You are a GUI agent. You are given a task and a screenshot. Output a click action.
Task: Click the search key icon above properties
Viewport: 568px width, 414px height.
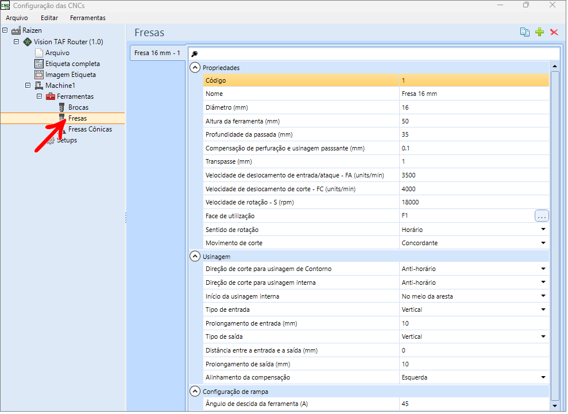pos(195,54)
